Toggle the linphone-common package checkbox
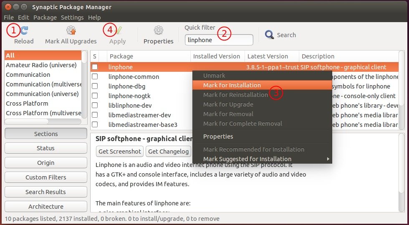This screenshot has width=409, height=225. (95, 77)
